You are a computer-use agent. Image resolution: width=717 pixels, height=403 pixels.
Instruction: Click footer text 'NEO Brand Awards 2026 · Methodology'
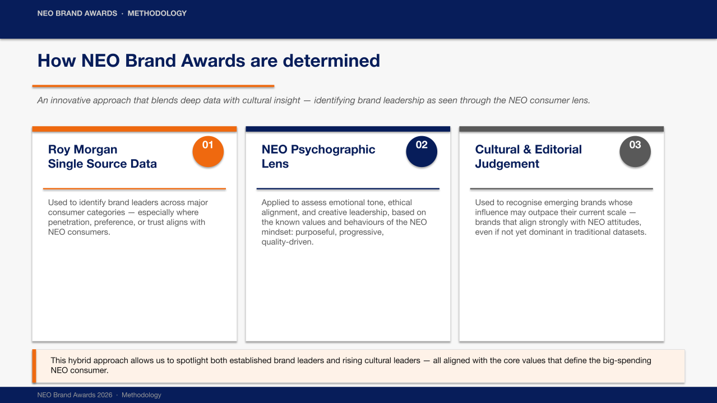[x=99, y=395]
